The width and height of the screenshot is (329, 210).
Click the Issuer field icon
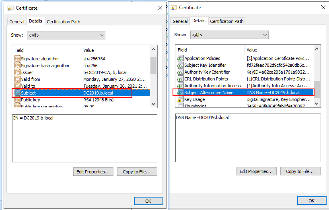click(17, 72)
